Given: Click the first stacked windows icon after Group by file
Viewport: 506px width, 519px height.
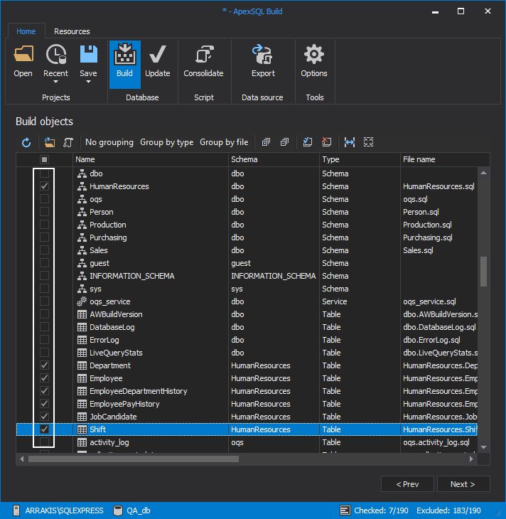Looking at the screenshot, I should tap(266, 142).
